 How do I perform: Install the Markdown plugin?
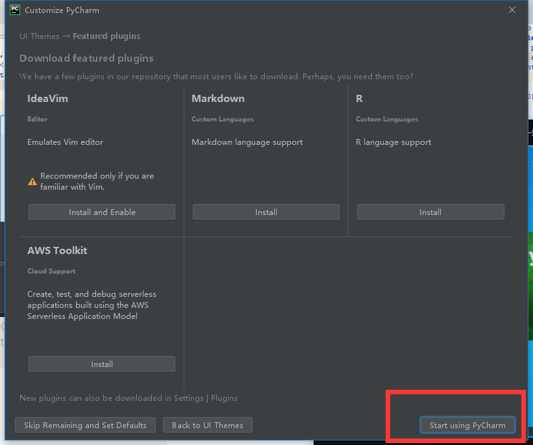point(266,212)
